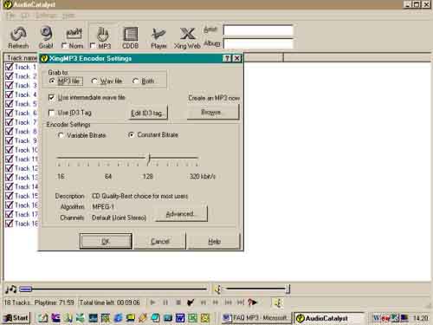Screen dimensions: 433x325
Task: Select the Both radio button
Action: 135,81
